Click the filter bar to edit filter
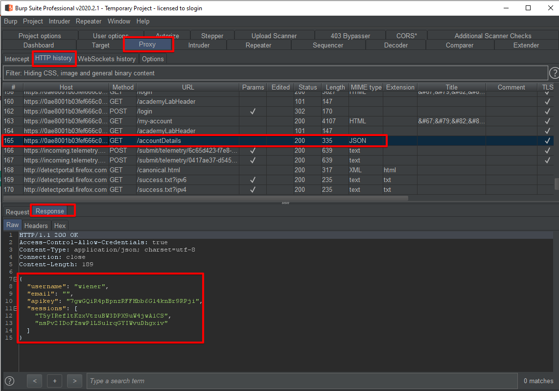Screen dimensions: 559x391 pyautogui.click(x=275, y=73)
